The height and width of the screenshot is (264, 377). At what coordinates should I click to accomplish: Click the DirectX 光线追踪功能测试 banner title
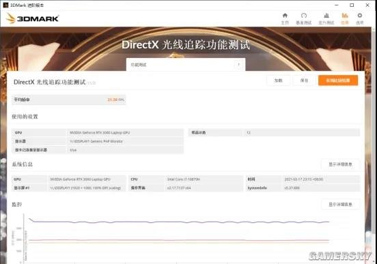click(186, 45)
